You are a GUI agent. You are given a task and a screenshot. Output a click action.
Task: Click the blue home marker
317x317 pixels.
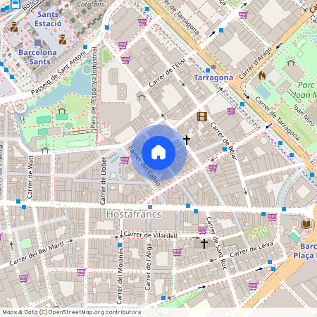158,153
